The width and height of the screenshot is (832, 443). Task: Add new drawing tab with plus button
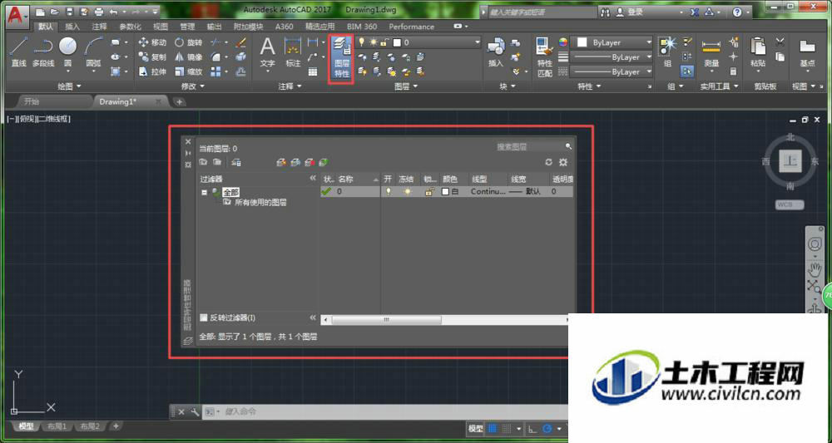pos(180,101)
